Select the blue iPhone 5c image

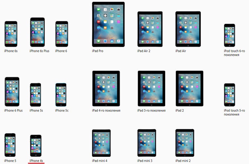[61, 95]
